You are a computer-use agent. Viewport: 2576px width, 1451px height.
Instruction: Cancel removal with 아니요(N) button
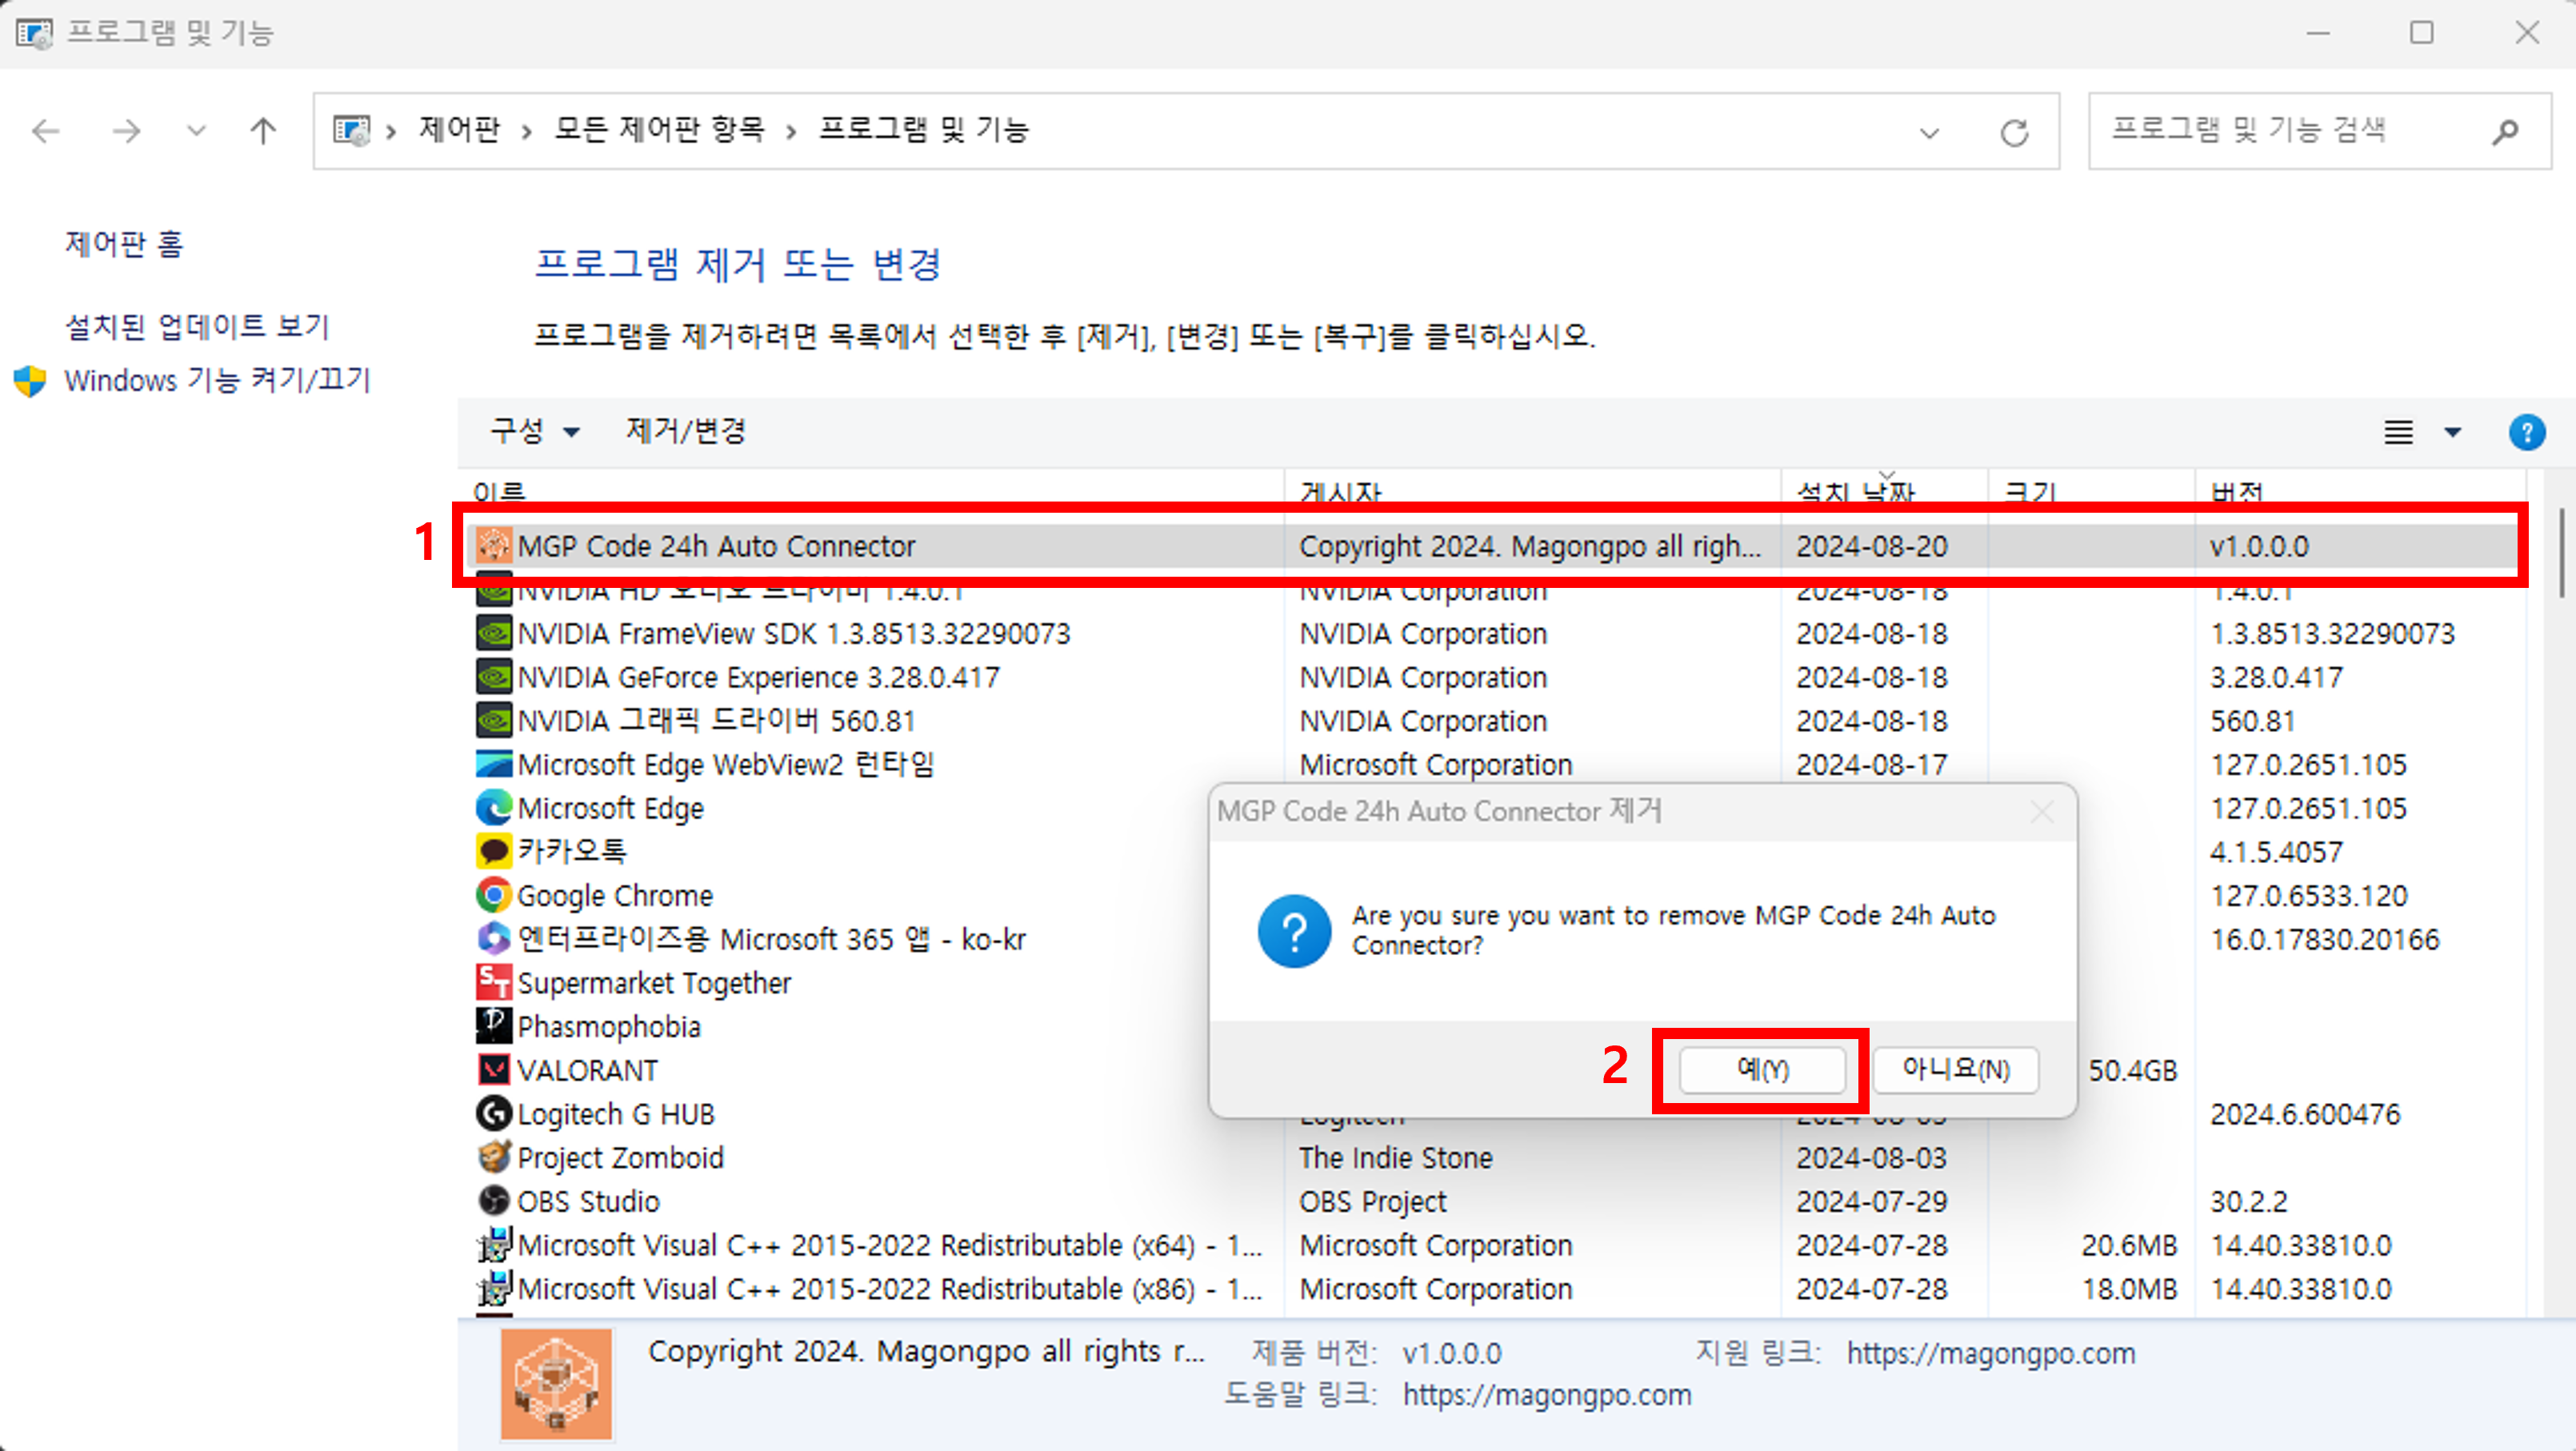click(x=1955, y=1070)
